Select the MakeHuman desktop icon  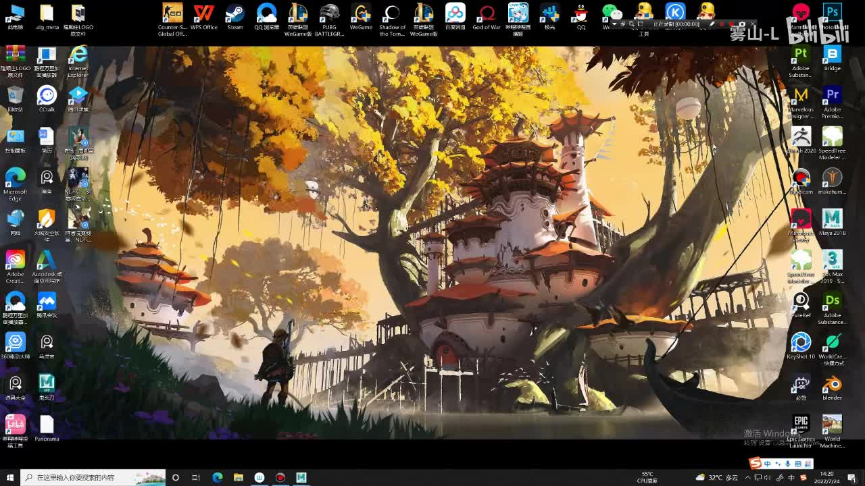point(833,178)
